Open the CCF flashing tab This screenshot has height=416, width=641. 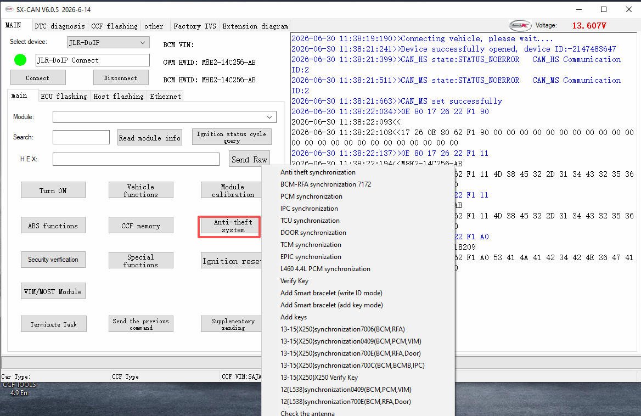click(x=114, y=26)
